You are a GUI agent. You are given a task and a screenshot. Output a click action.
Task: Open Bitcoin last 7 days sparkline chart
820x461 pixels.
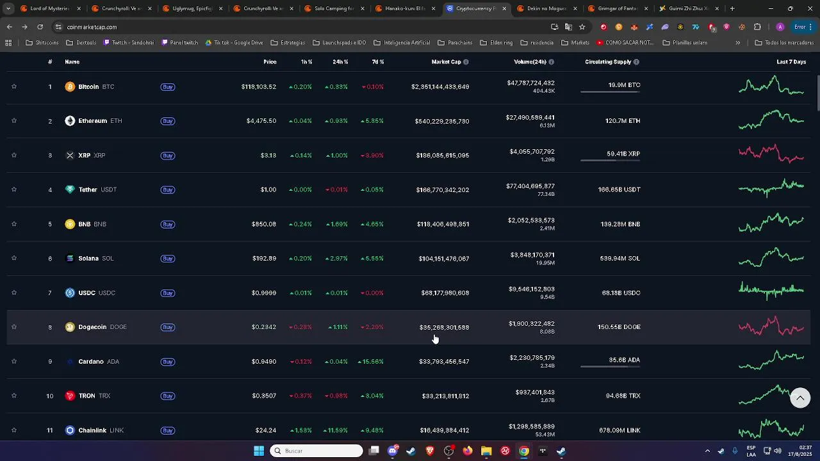[771, 86]
